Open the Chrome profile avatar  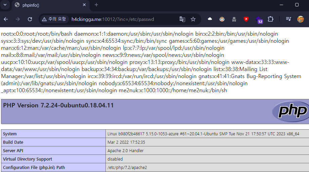(x=301, y=19)
